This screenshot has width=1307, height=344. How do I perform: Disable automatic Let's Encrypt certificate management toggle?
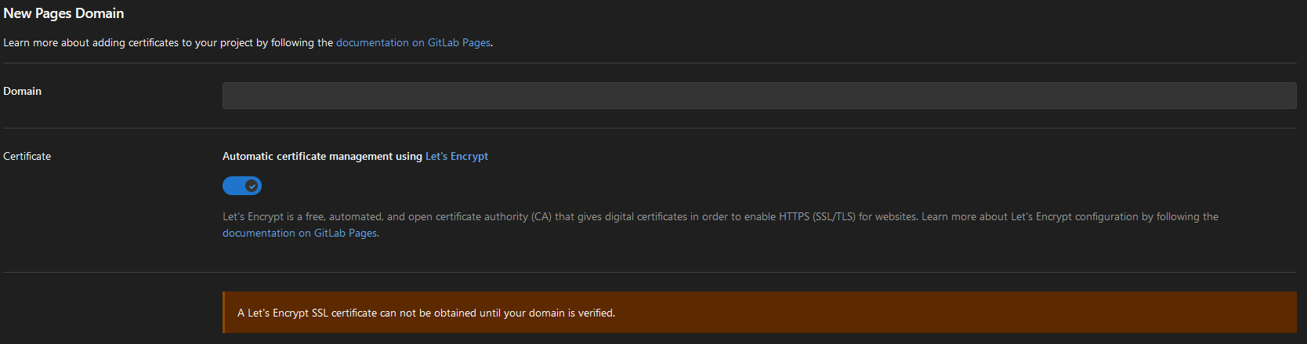pos(242,186)
